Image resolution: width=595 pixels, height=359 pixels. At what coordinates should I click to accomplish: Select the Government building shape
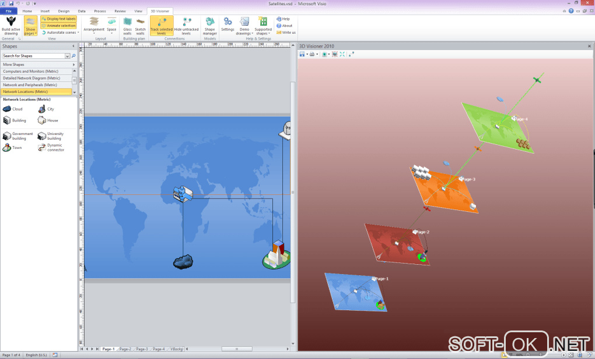tap(17, 136)
